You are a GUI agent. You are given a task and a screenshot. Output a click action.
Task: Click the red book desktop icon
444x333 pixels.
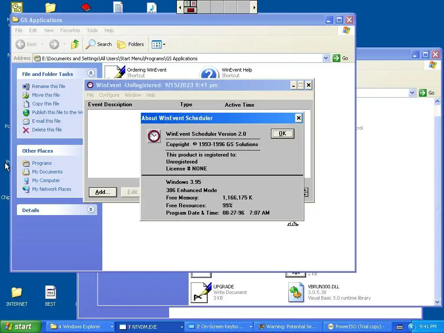[x=85, y=7]
